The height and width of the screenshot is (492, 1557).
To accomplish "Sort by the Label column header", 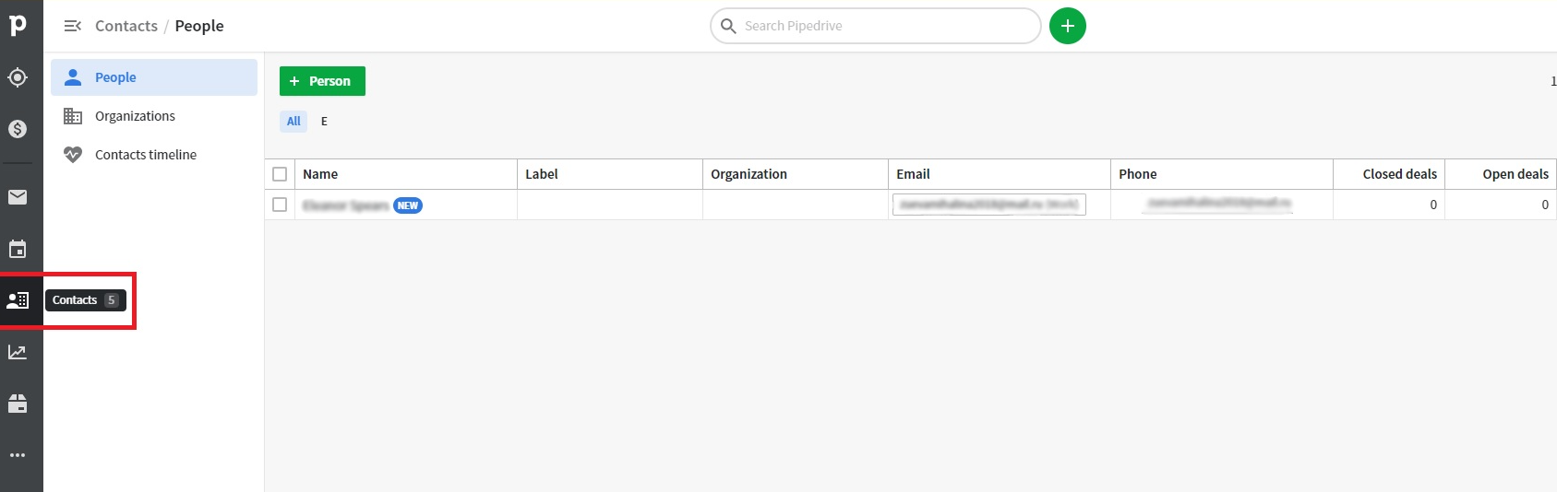I will 610,174.
